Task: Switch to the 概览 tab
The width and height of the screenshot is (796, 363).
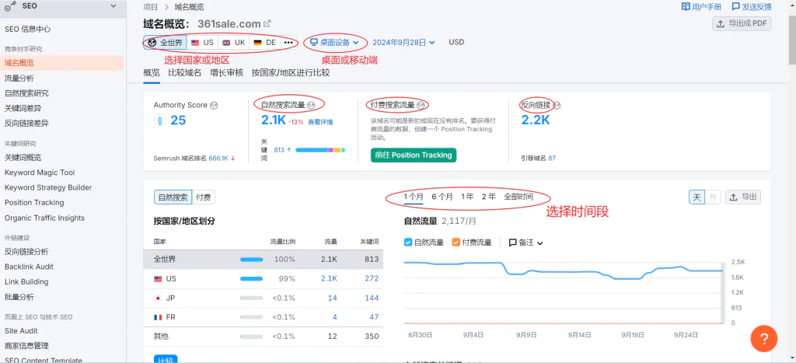Action: 152,72
